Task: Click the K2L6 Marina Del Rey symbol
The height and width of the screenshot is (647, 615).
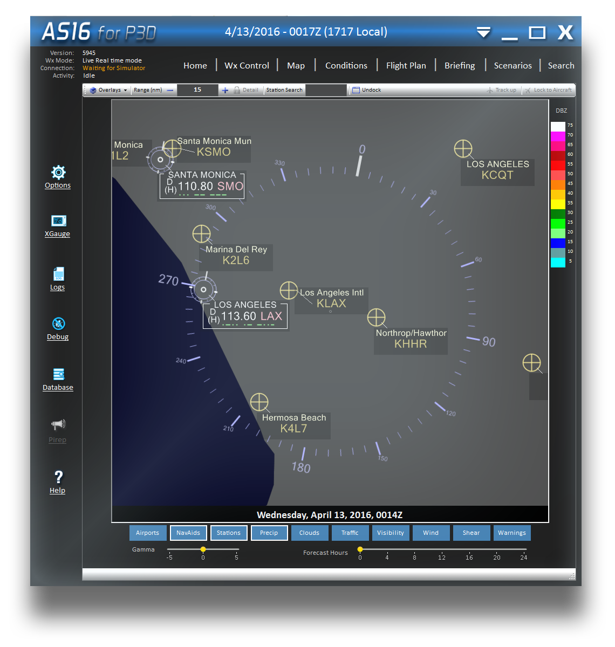Action: 201,234
